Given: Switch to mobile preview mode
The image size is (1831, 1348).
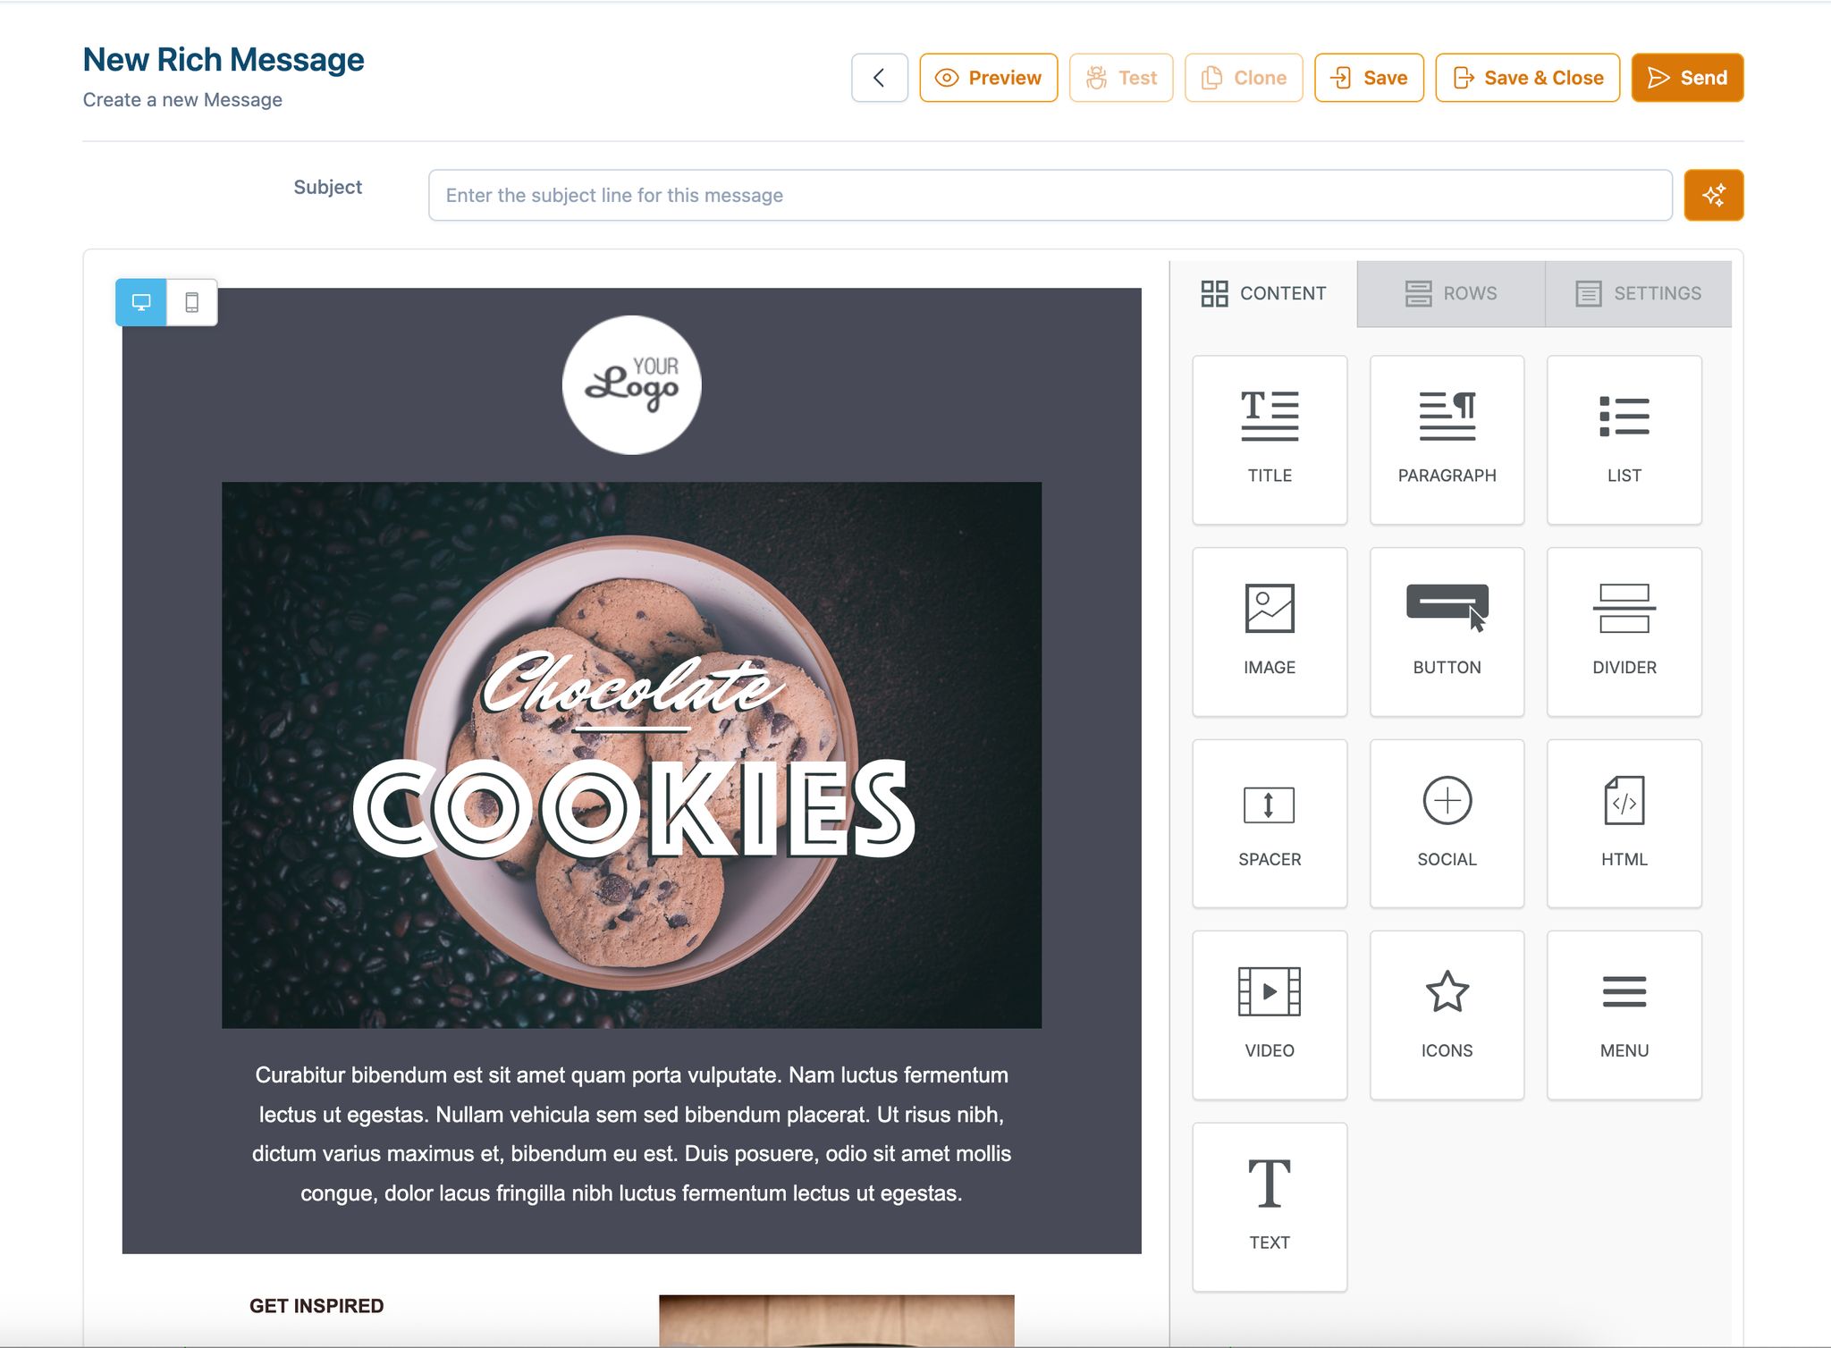Looking at the screenshot, I should pos(191,302).
